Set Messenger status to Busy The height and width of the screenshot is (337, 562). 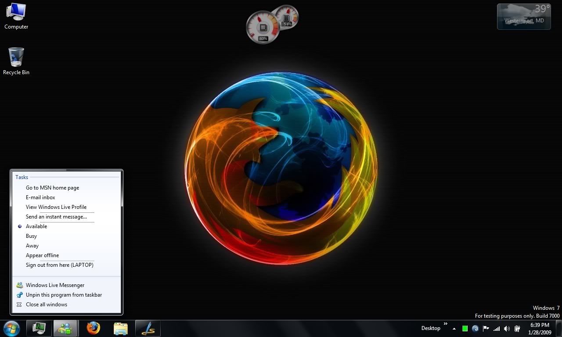(32, 236)
